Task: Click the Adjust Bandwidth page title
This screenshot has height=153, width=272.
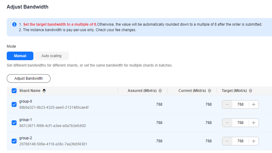Action: pyautogui.click(x=28, y=7)
